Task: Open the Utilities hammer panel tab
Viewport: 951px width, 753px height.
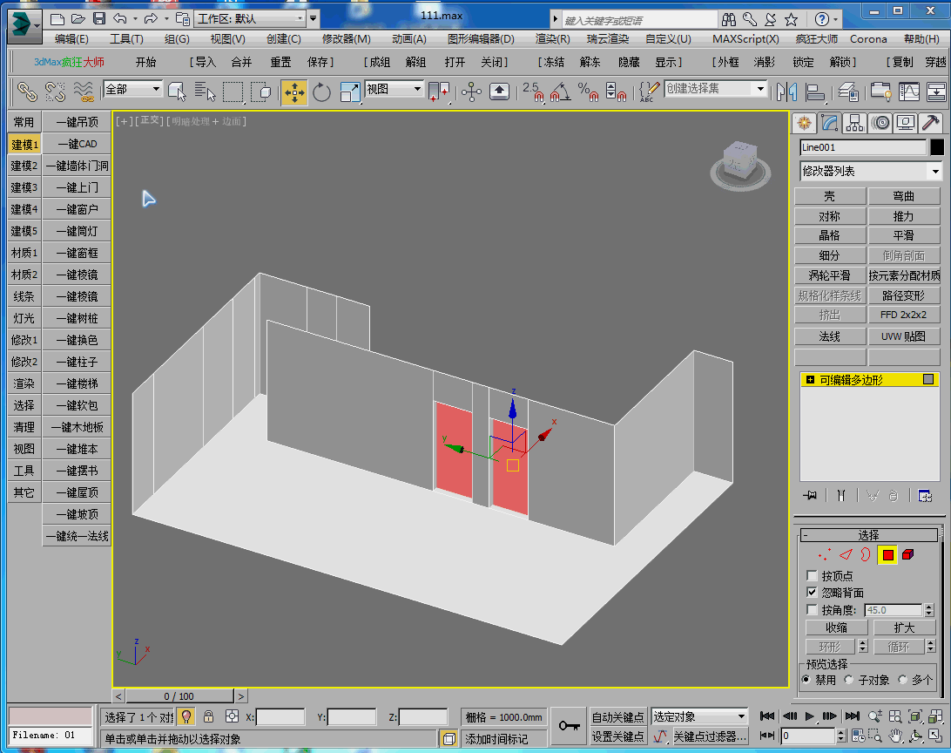Action: tap(930, 123)
